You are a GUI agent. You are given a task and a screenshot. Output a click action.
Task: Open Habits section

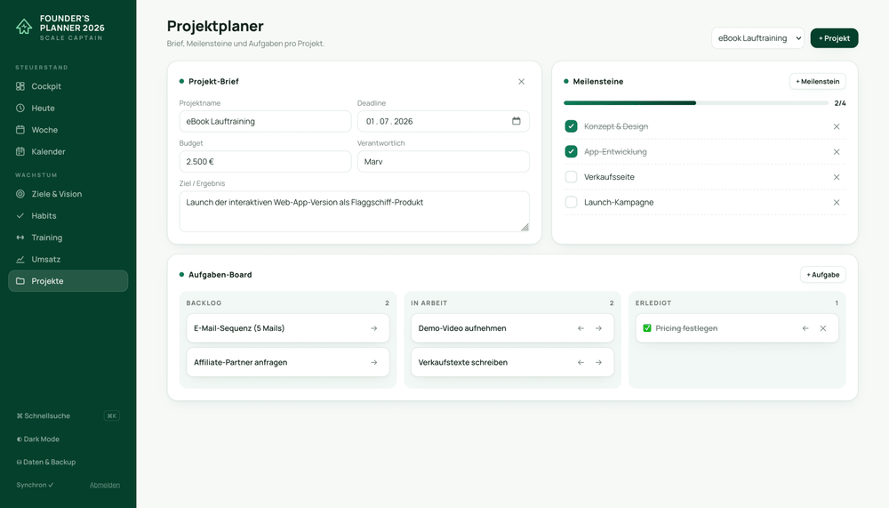pyautogui.click(x=68, y=215)
